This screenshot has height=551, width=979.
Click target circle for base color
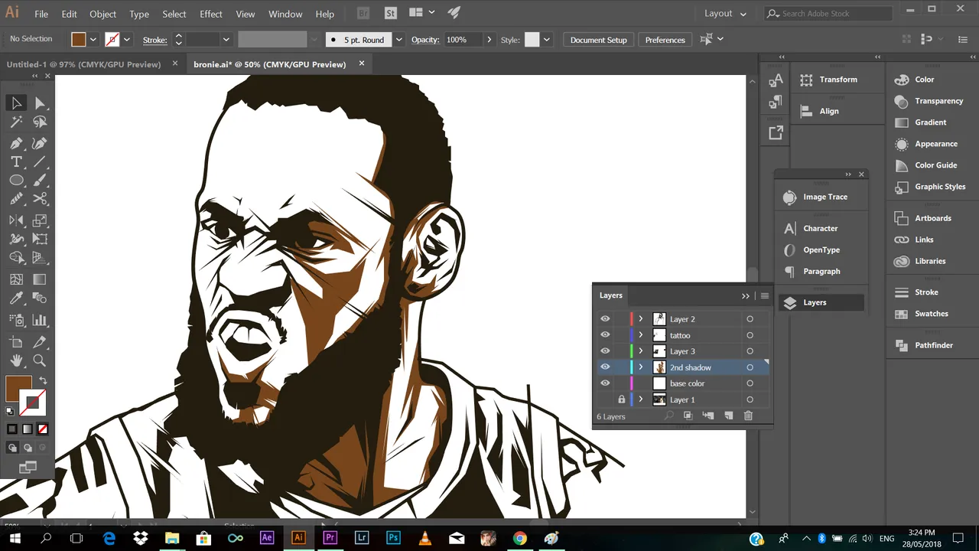pos(750,383)
